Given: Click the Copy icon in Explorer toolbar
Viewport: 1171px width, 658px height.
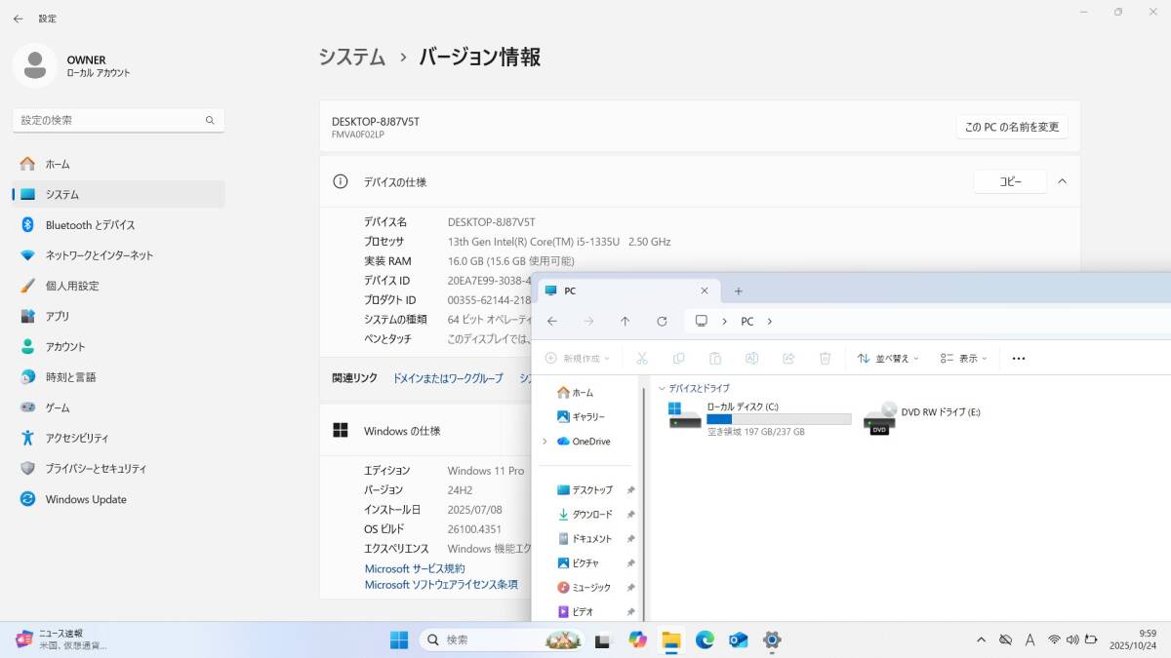Looking at the screenshot, I should [x=678, y=358].
